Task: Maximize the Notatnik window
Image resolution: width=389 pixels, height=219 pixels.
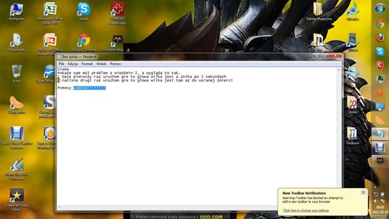Action: [x=325, y=55]
